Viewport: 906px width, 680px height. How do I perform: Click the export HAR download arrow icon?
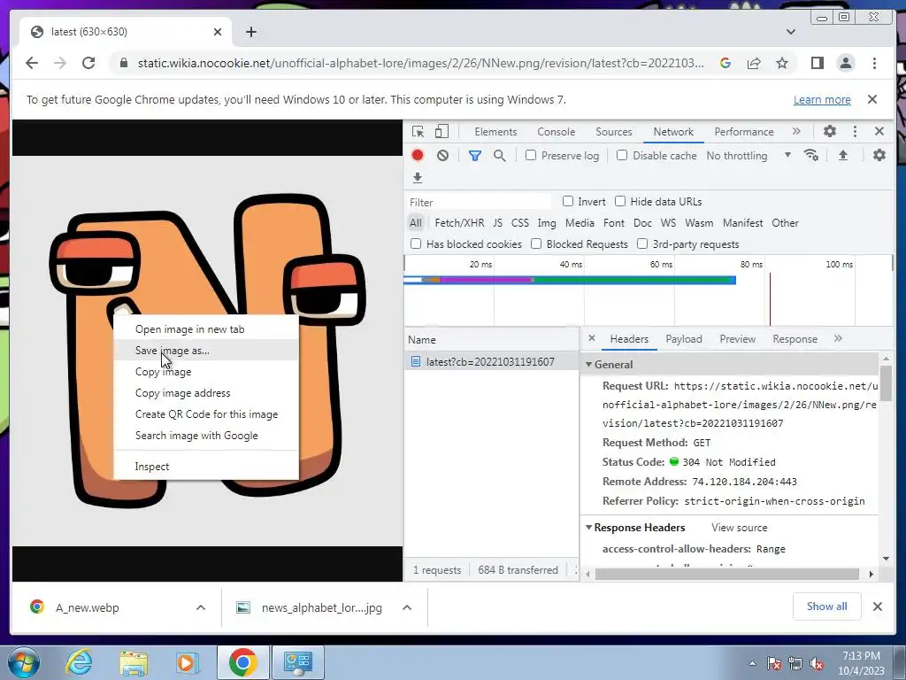point(418,177)
